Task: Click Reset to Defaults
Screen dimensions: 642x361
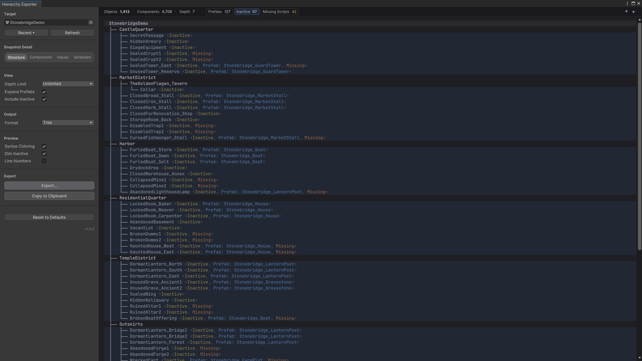Action: click(x=49, y=217)
